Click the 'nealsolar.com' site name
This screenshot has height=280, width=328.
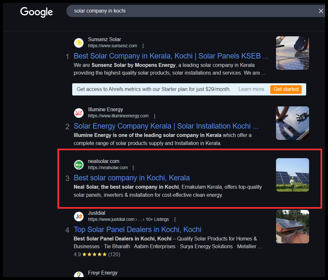(x=104, y=161)
